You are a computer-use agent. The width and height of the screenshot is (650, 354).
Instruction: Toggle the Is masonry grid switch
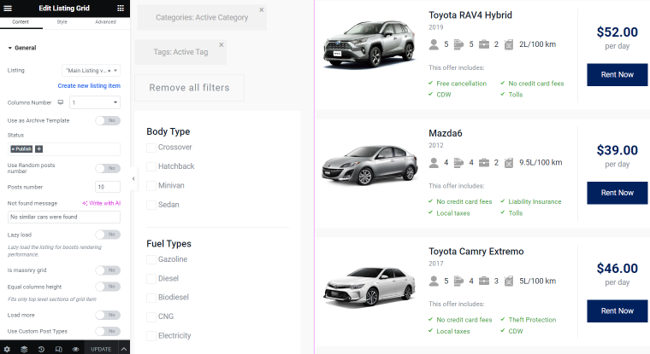[108, 270]
